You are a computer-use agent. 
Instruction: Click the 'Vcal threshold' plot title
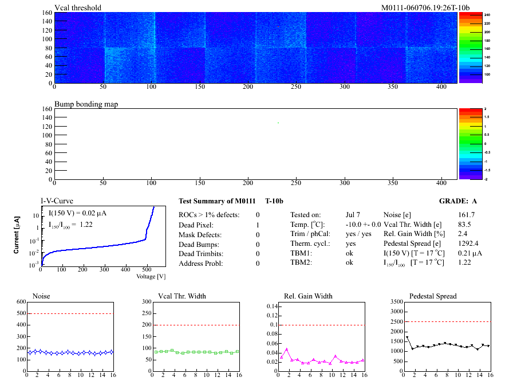[78, 7]
